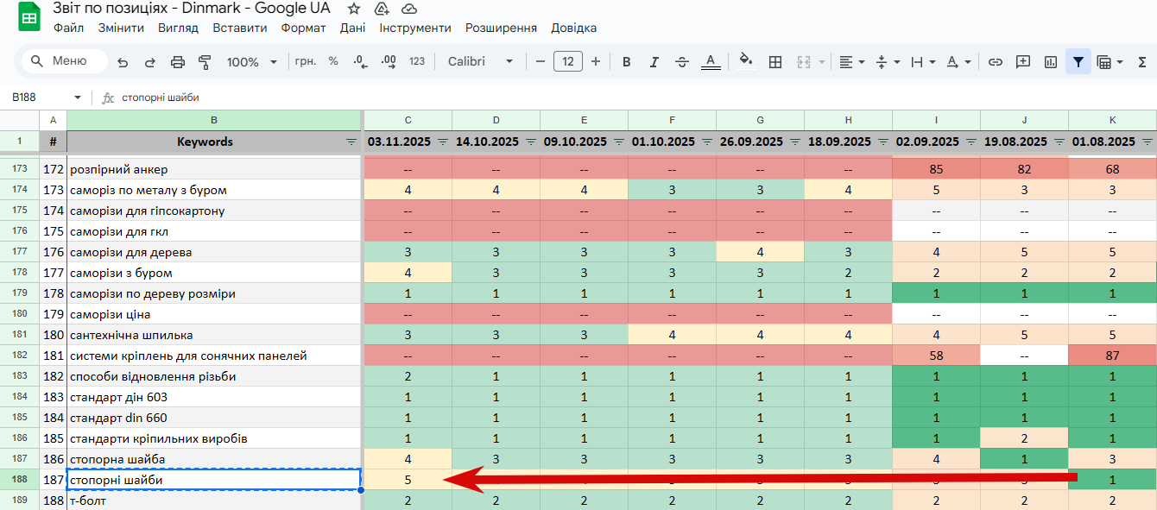Toggle strikethrough formatting
Viewport: 1157px width, 510px height.
click(682, 62)
